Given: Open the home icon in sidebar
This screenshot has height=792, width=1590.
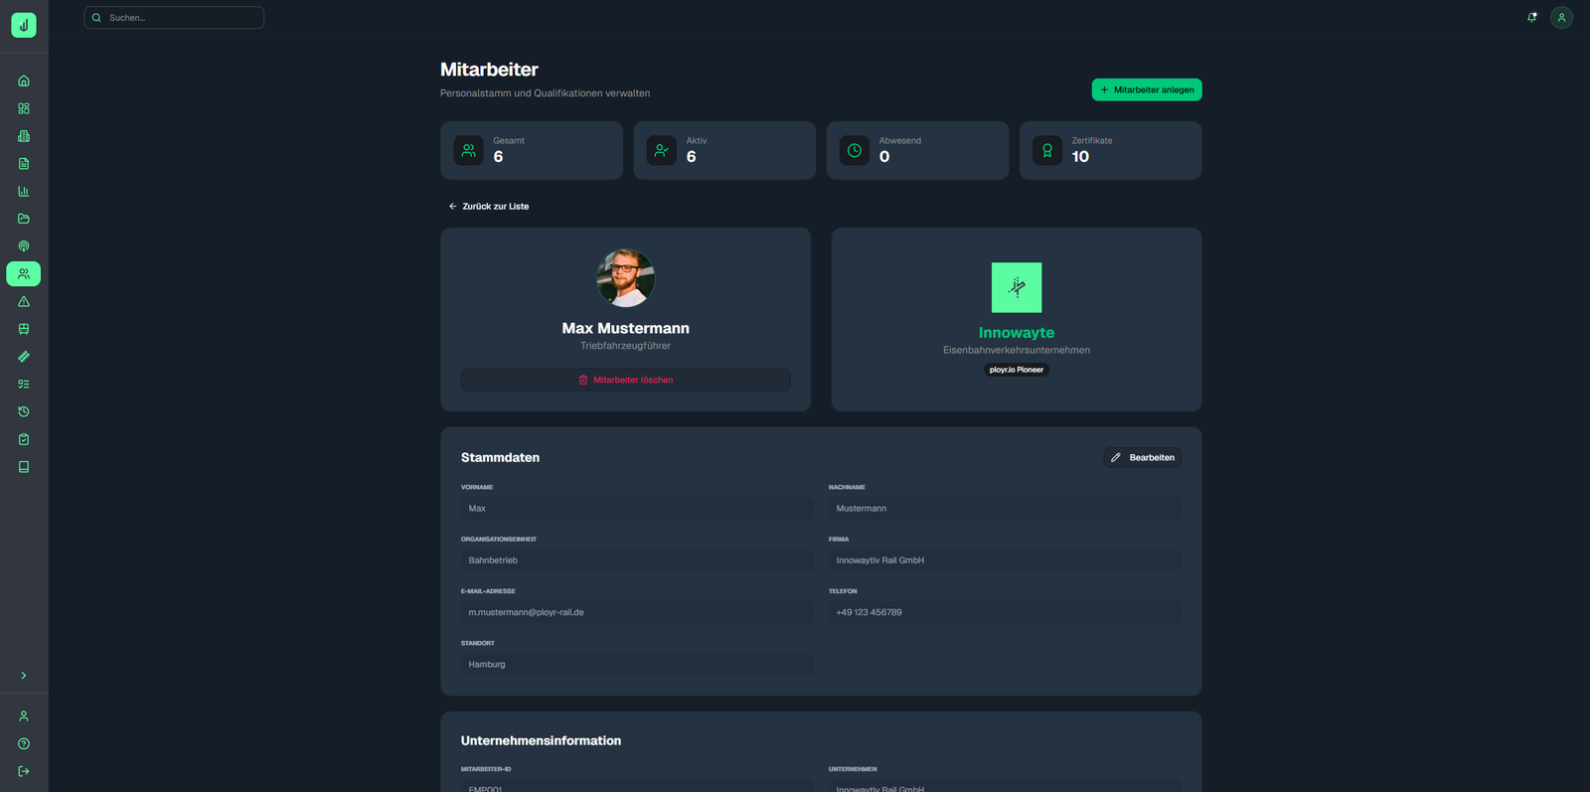Looking at the screenshot, I should pyautogui.click(x=24, y=80).
